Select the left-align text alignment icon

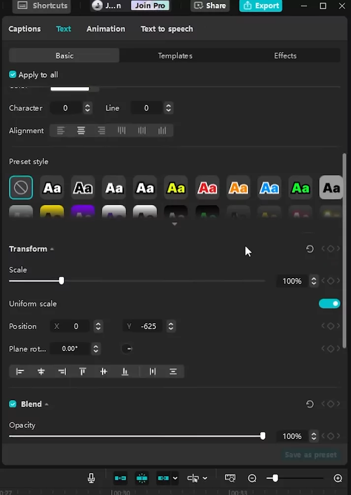[61, 130]
